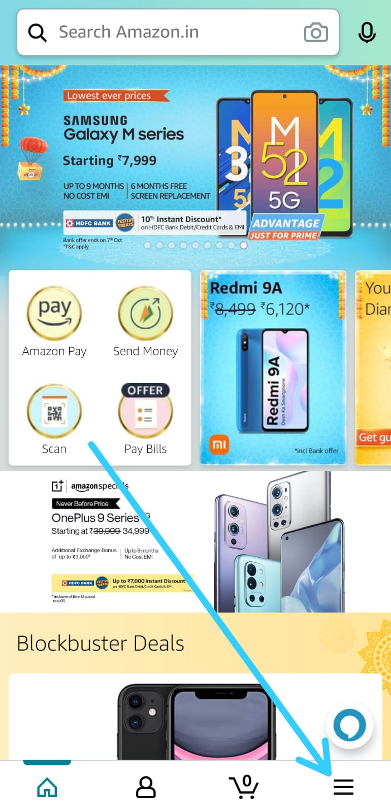
Task: Open the account profile tab
Action: [146, 787]
